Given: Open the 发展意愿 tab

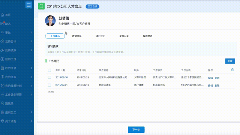Looking at the screenshot, I should (x=147, y=36).
